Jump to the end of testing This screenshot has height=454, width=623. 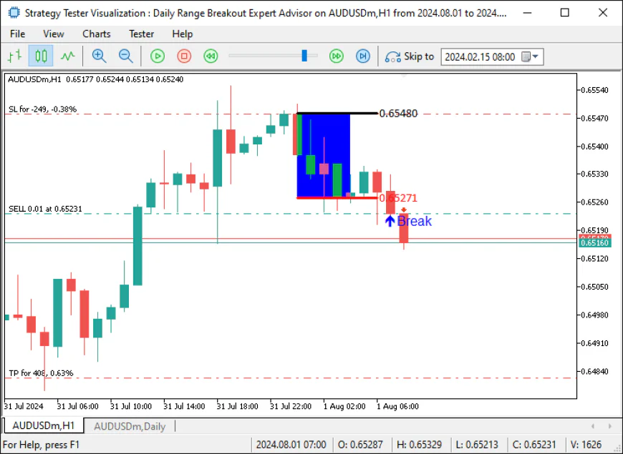tap(363, 56)
